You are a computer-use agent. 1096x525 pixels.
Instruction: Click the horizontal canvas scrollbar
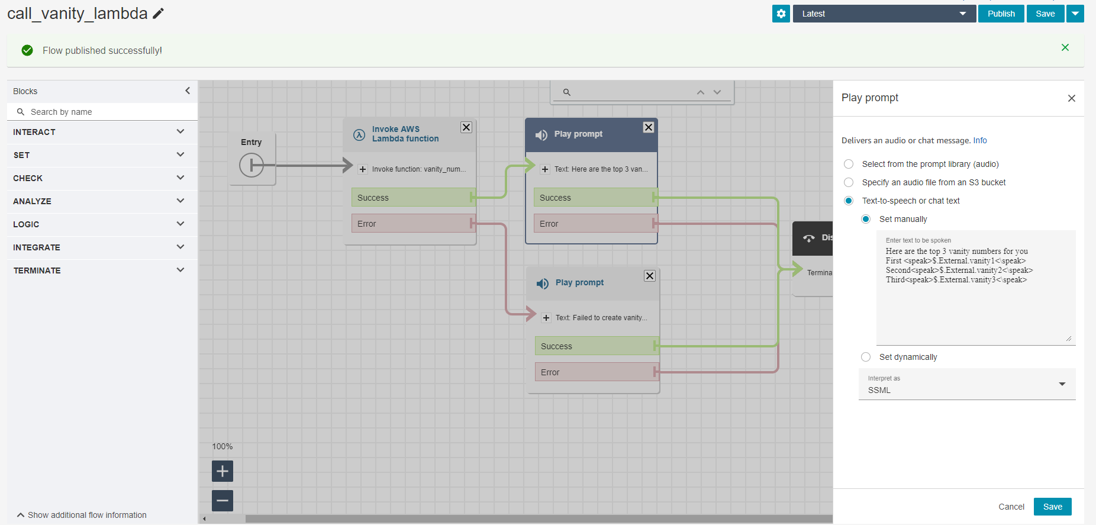[x=539, y=518]
